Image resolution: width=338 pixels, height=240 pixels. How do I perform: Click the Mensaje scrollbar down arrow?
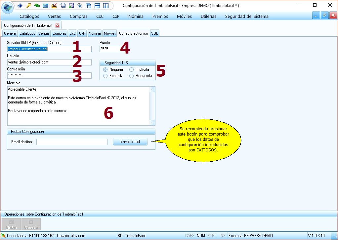click(152, 123)
